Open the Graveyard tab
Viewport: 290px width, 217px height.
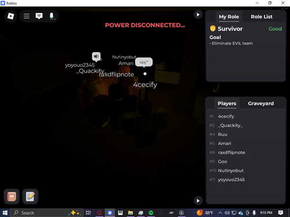point(261,104)
